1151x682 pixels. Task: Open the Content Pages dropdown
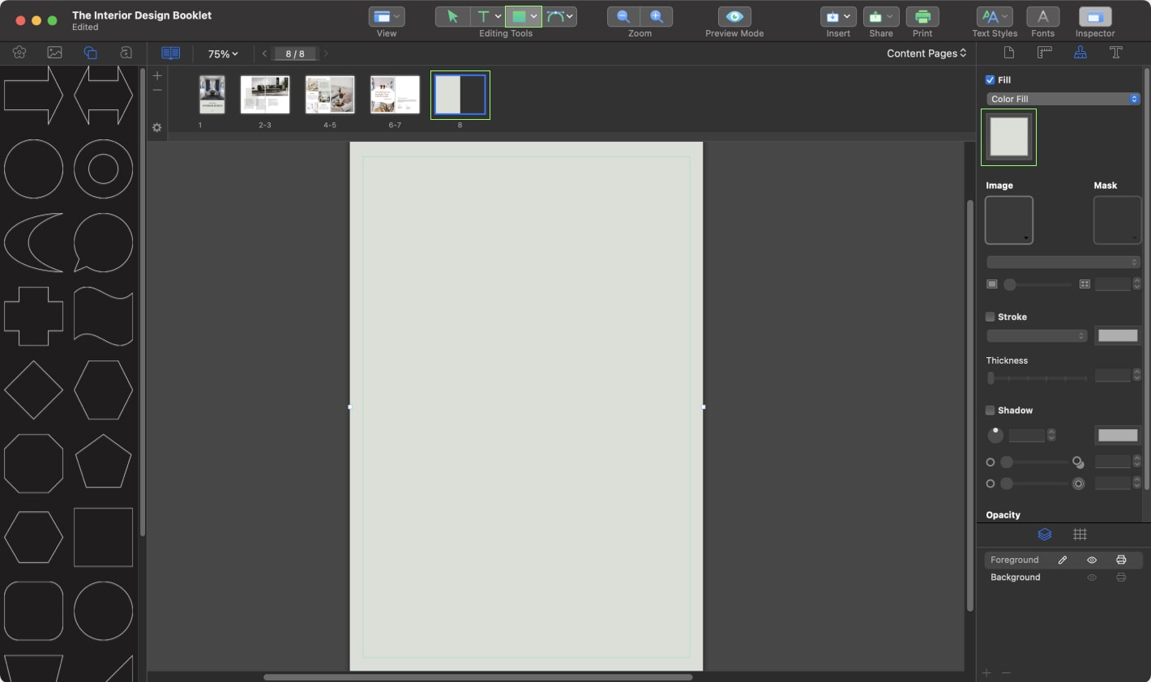(x=926, y=53)
